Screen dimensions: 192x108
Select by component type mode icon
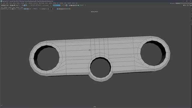coord(26,5)
